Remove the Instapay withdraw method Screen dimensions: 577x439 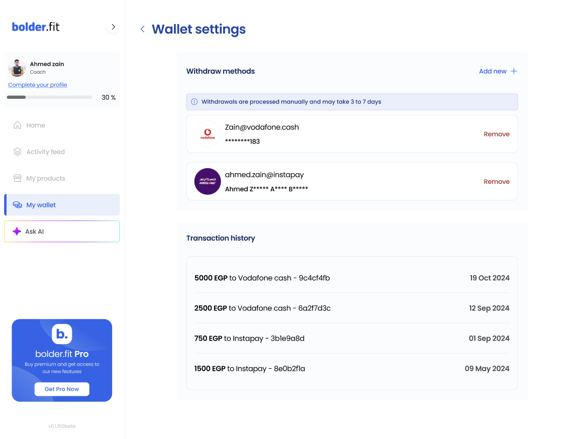tap(497, 182)
